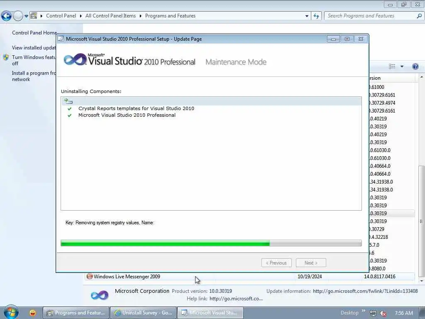The image size is (425, 319).
Task: Switch to Microsoft Visual Studio taskbar button
Action: [210, 313]
